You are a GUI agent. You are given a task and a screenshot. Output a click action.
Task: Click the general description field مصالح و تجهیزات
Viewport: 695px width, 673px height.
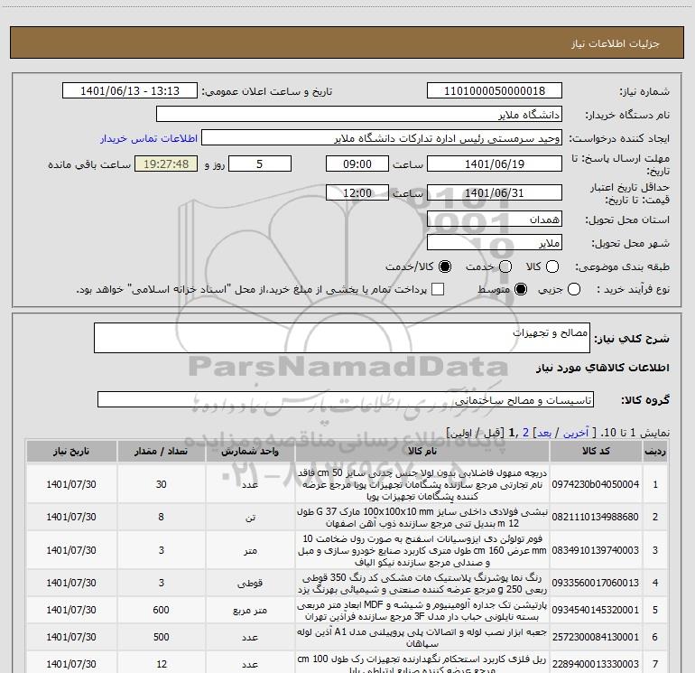342,338
